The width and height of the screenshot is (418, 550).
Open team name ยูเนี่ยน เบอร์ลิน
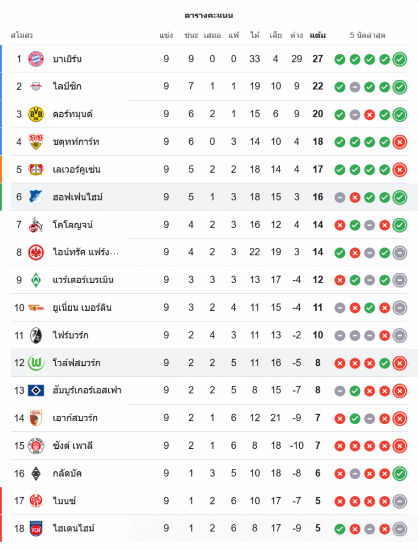[x=82, y=307]
